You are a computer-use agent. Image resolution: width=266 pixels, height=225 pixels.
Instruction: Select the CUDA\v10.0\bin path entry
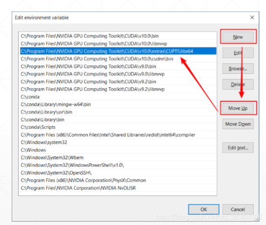118,36
